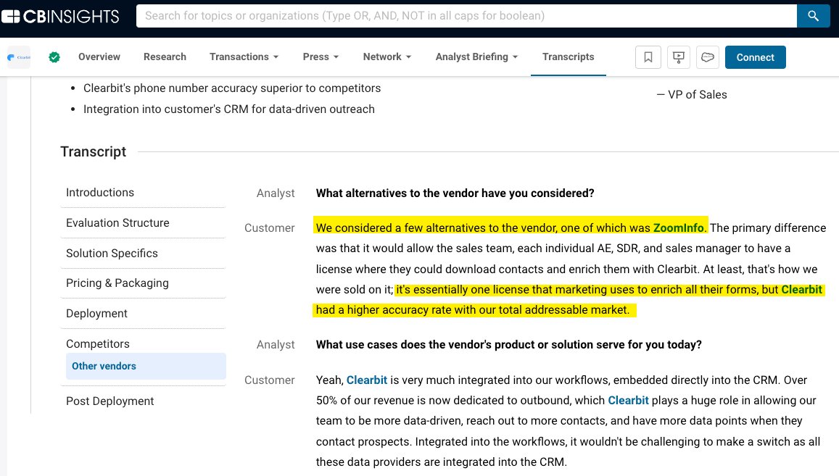The image size is (839, 476).
Task: Click the blue Connect button
Action: [x=755, y=57]
